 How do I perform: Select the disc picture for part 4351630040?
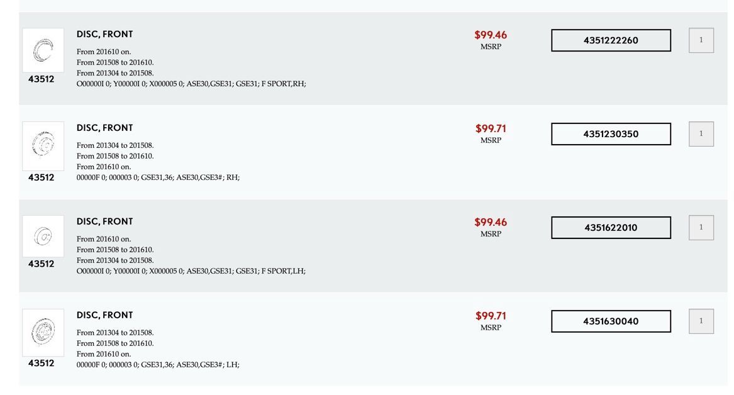[43, 332]
